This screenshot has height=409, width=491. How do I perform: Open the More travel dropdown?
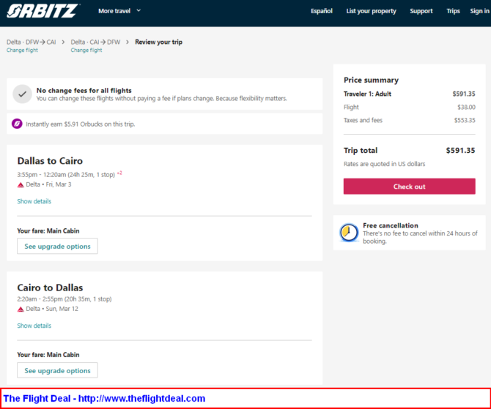119,11
